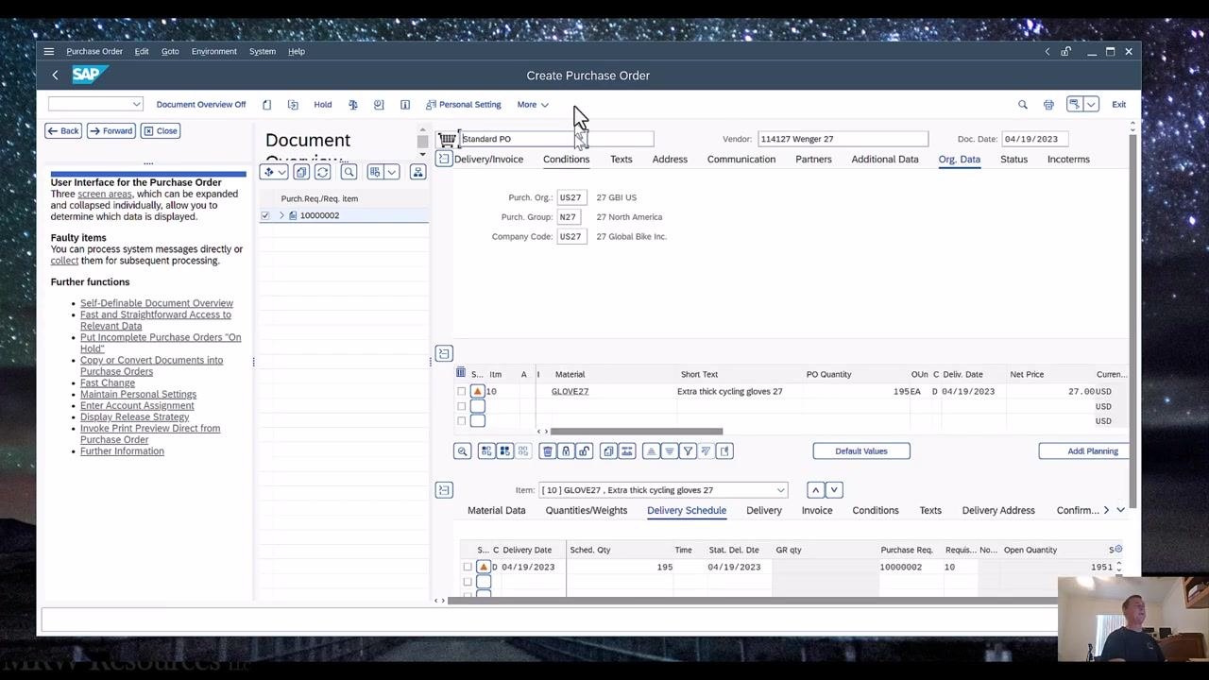Select delivery schedule row checkbox for 04/19/2023

click(x=467, y=567)
